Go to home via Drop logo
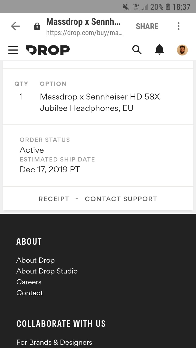Screen dimensions: 196x348 tap(48, 50)
